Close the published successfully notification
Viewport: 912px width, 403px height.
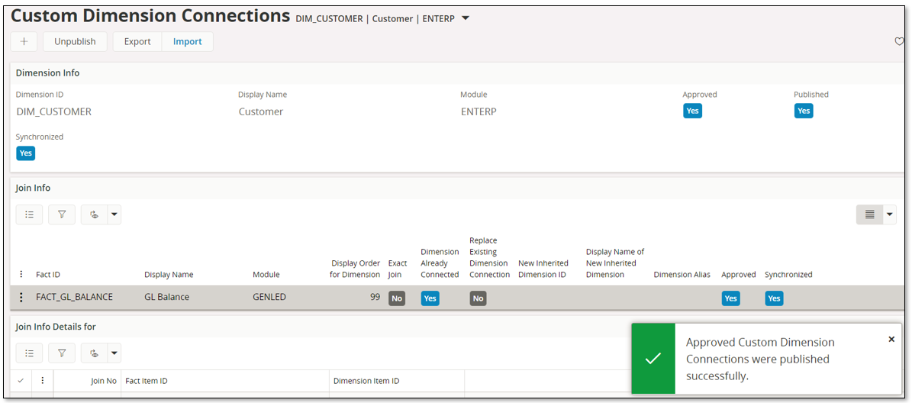pos(891,340)
